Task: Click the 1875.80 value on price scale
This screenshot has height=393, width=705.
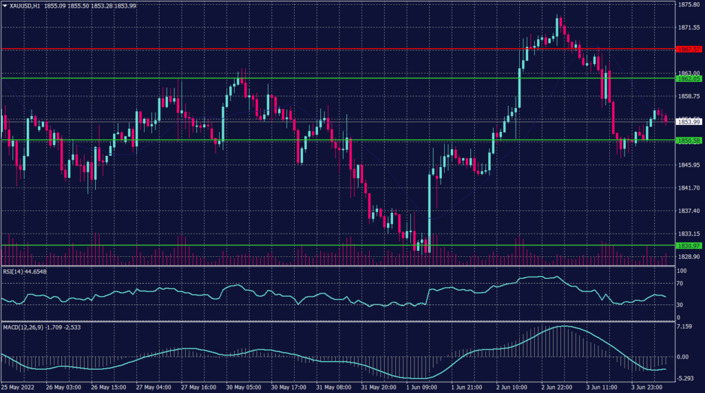Action: [688, 4]
